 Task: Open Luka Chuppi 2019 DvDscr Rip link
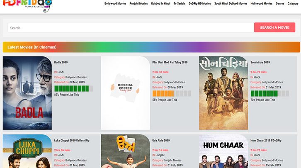click(72, 141)
